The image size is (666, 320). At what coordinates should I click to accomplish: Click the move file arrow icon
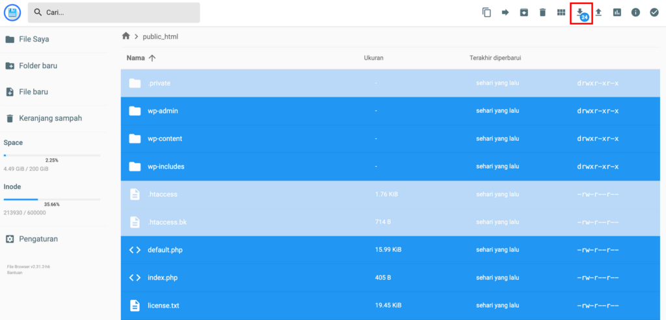tap(505, 12)
